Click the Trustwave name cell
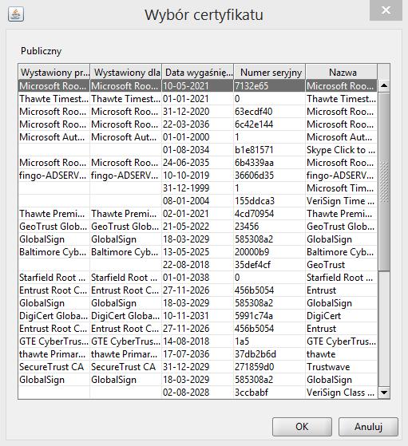The image size is (408, 446). coord(342,367)
